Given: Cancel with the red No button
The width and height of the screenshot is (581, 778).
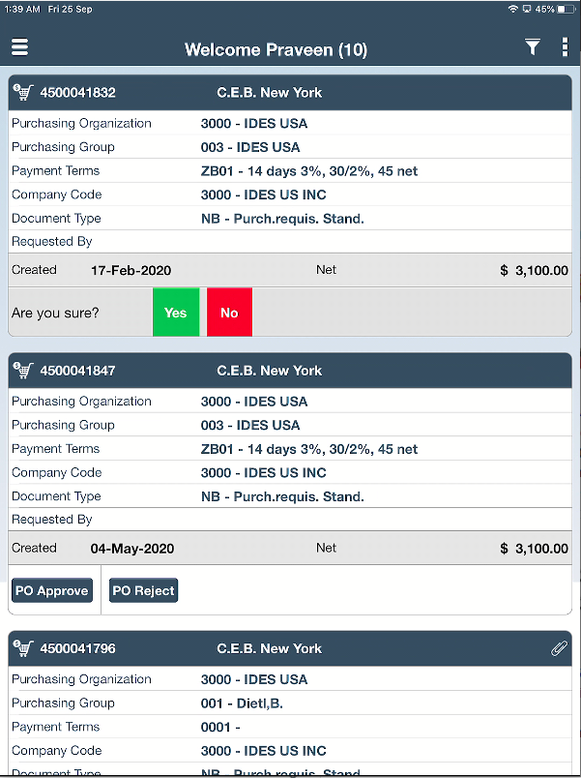Looking at the screenshot, I should click(229, 313).
